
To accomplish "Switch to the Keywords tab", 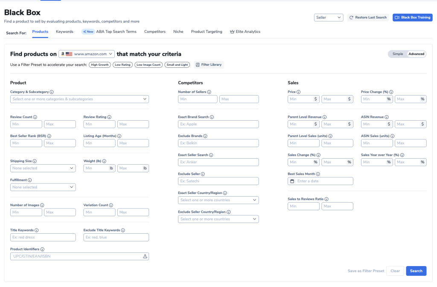I will pos(64,32).
